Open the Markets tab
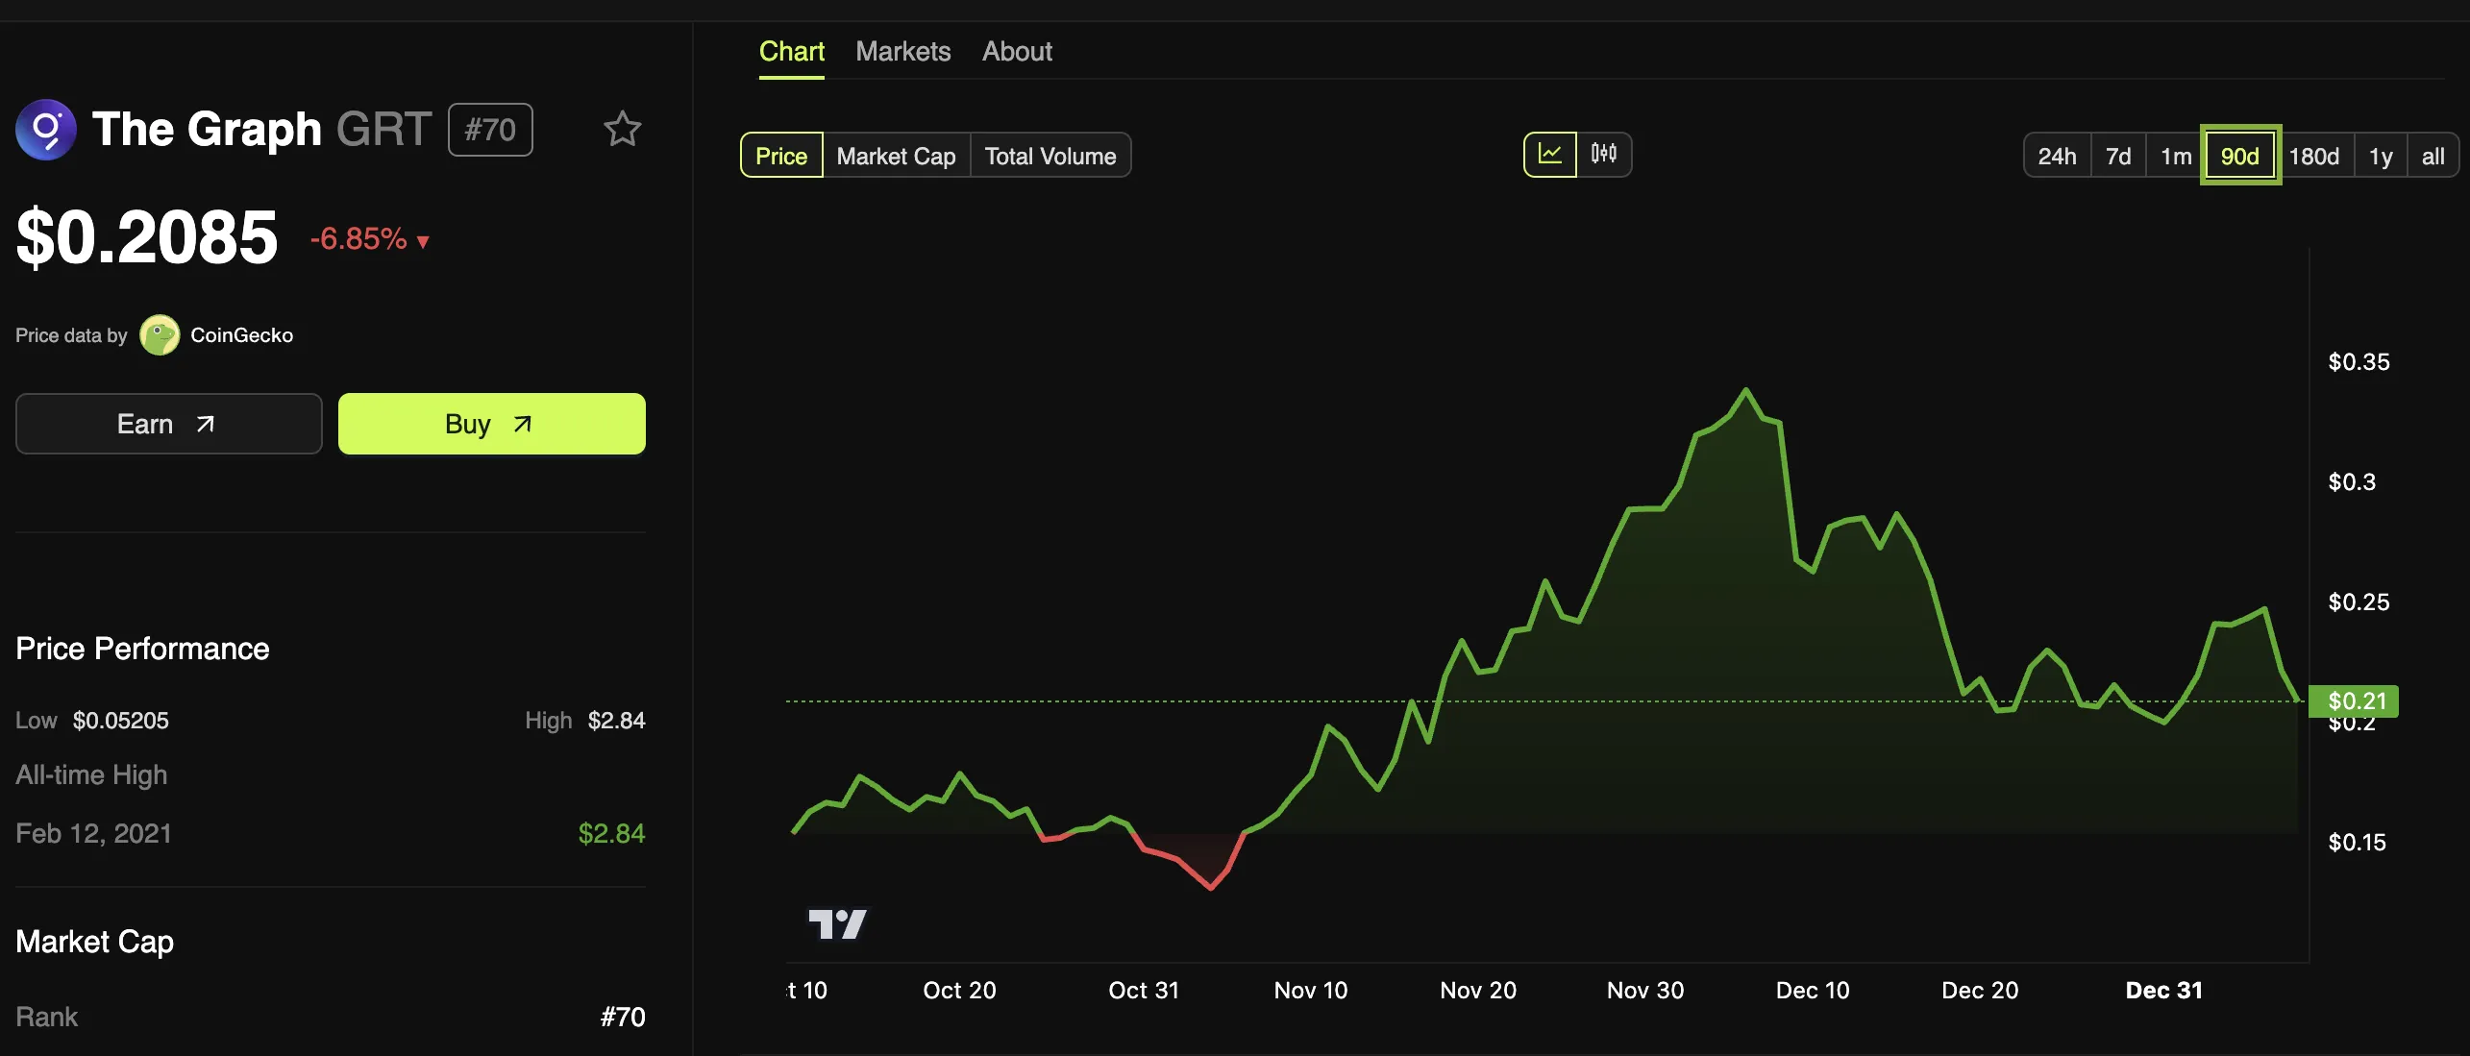This screenshot has height=1056, width=2470. 902,51
